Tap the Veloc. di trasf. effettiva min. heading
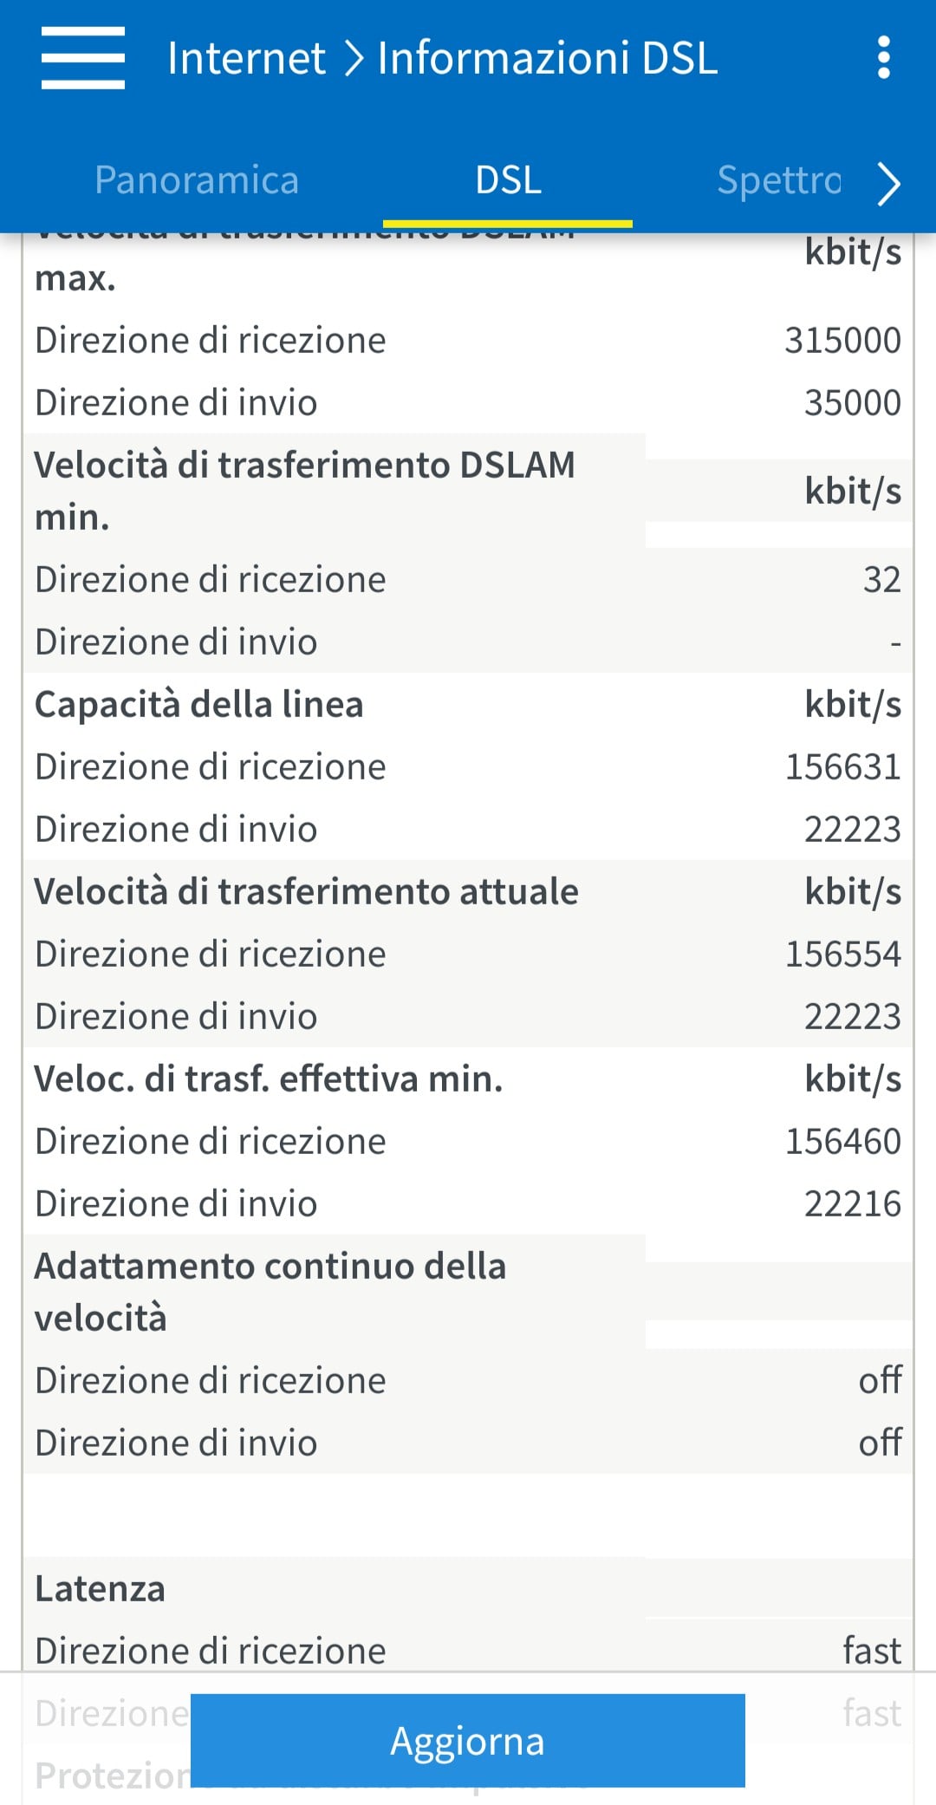This screenshot has height=1805, width=936. [269, 1078]
